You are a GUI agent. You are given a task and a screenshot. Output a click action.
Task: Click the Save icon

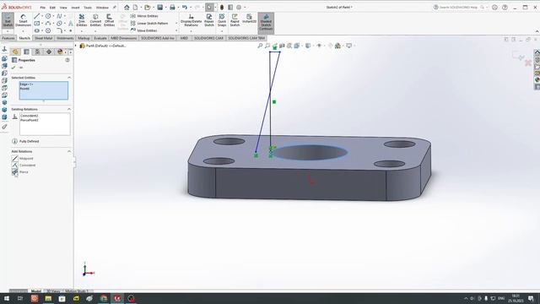pos(159,8)
